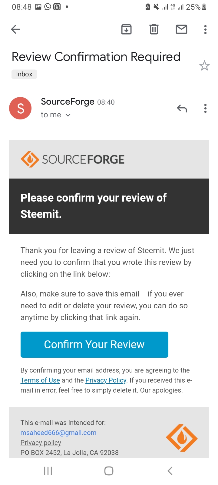Open message options next to reply
Viewport: 218px width, 485px height.
pyautogui.click(x=205, y=109)
